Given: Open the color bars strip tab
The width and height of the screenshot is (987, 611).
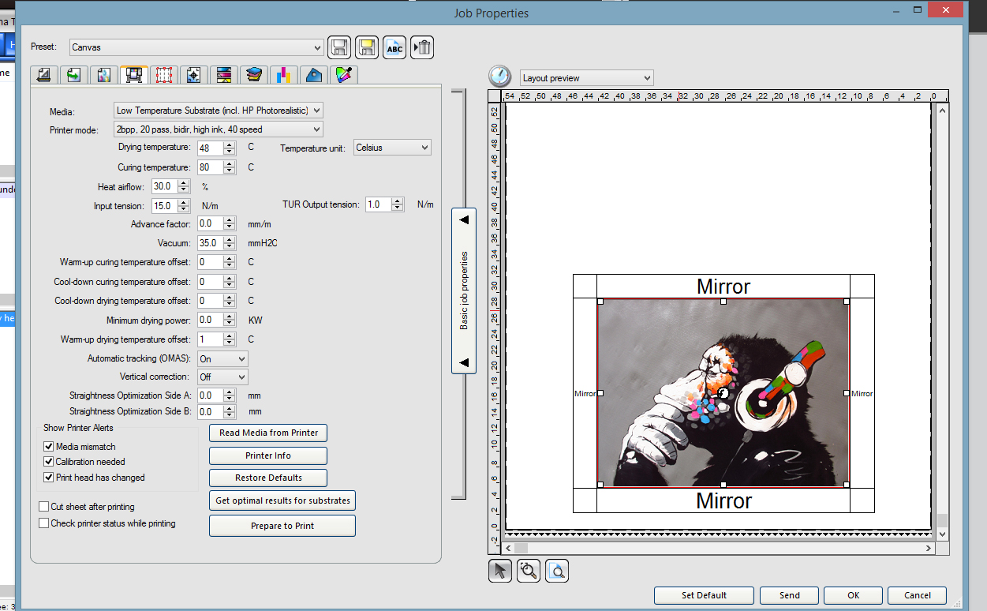Looking at the screenshot, I should (x=223, y=75).
